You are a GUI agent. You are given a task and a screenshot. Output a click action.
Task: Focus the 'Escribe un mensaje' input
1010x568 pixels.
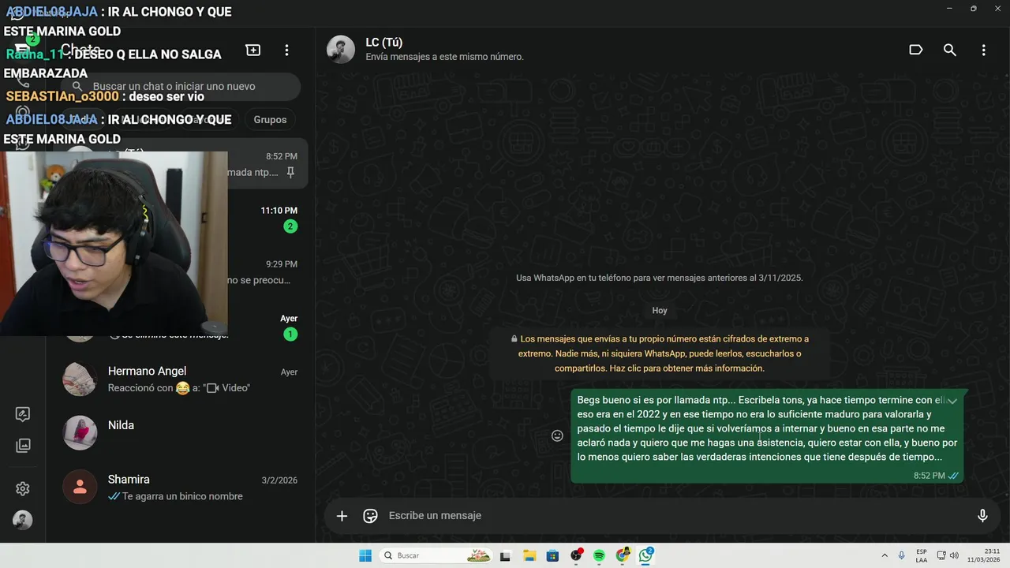(675, 516)
